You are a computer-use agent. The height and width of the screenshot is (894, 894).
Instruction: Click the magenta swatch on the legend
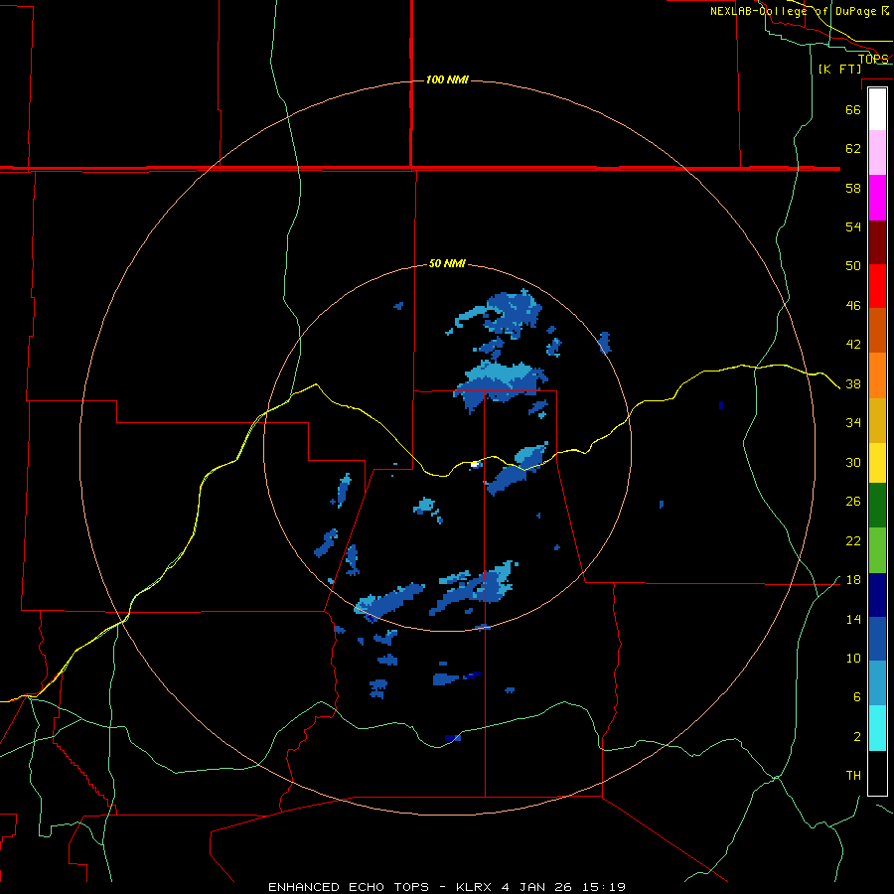pyautogui.click(x=877, y=198)
